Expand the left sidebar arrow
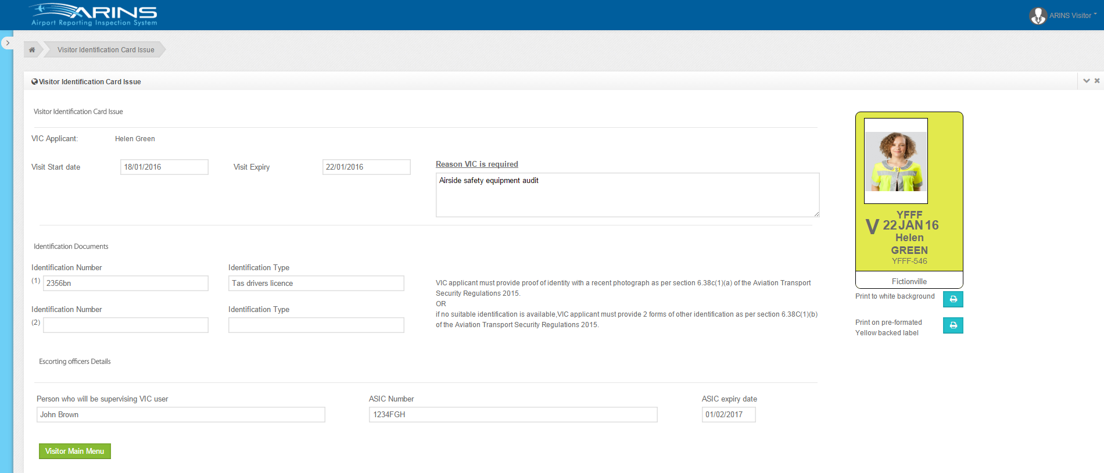This screenshot has width=1104, height=473. pyautogui.click(x=8, y=43)
